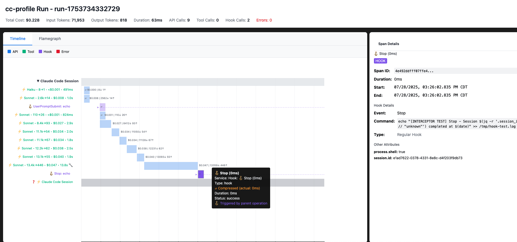Click the $0.040 13093↓ timeline bar

pos(141,157)
